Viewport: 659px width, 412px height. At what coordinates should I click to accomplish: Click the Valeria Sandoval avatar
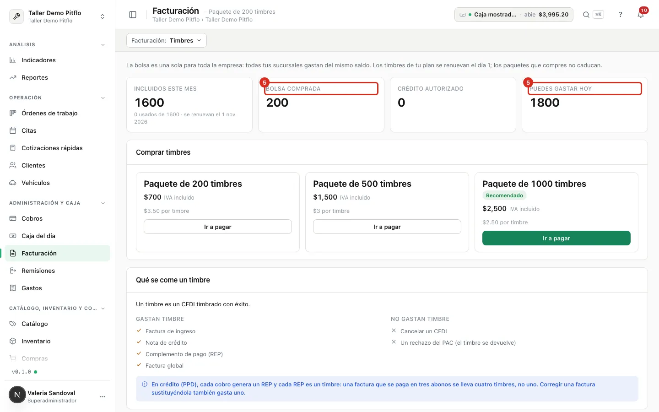tap(17, 395)
